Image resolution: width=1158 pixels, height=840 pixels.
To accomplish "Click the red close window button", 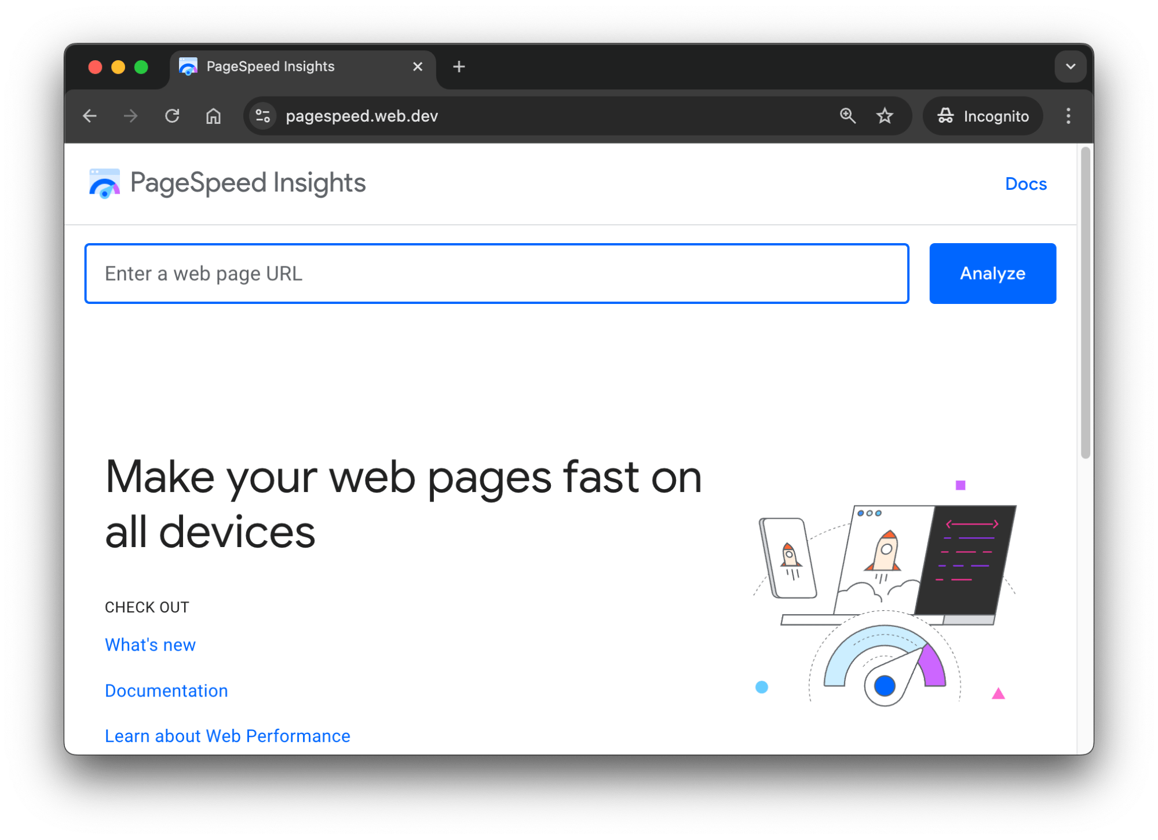I will tap(96, 67).
